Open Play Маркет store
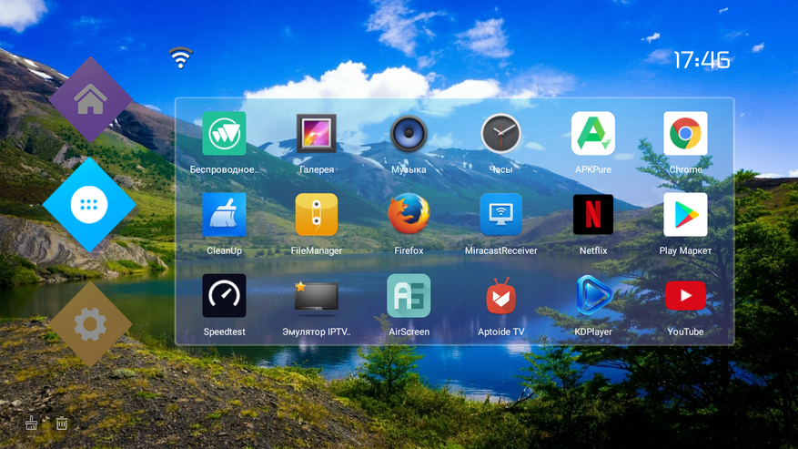Image resolution: width=798 pixels, height=449 pixels. click(685, 215)
